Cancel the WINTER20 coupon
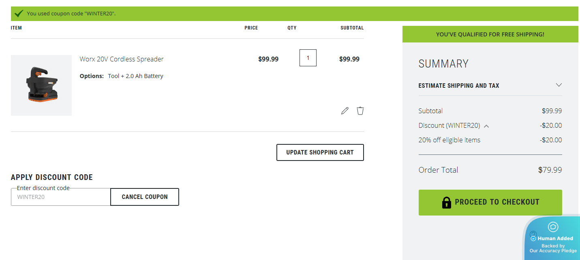 click(144, 197)
